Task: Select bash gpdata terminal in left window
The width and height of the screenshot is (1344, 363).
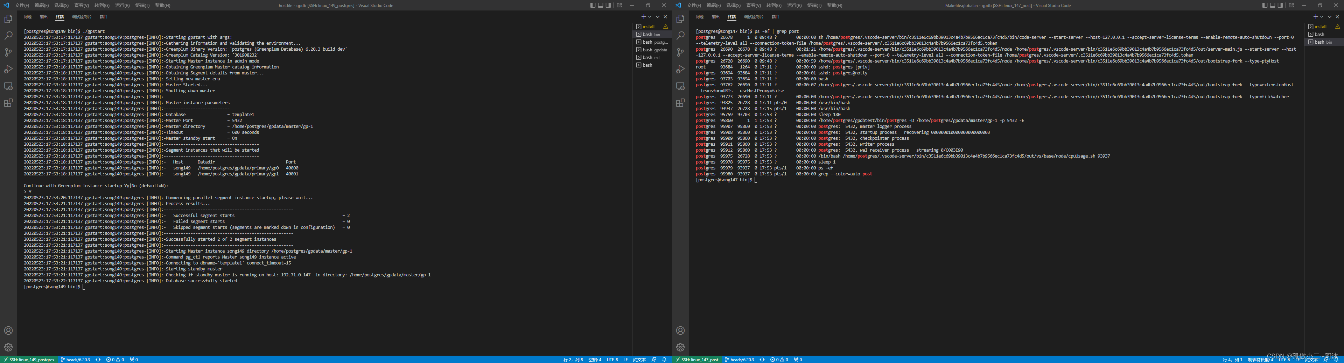Action: (x=652, y=50)
